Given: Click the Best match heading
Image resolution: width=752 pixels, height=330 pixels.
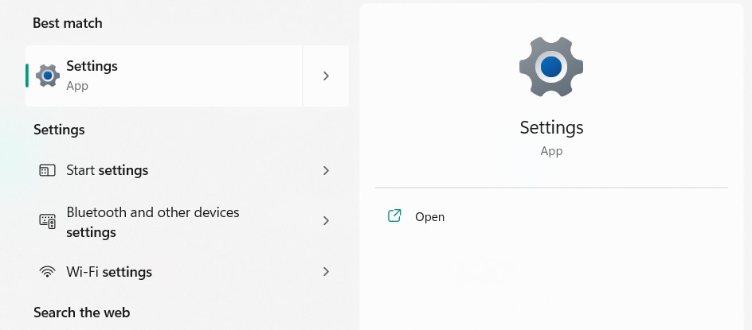Looking at the screenshot, I should coord(67,23).
